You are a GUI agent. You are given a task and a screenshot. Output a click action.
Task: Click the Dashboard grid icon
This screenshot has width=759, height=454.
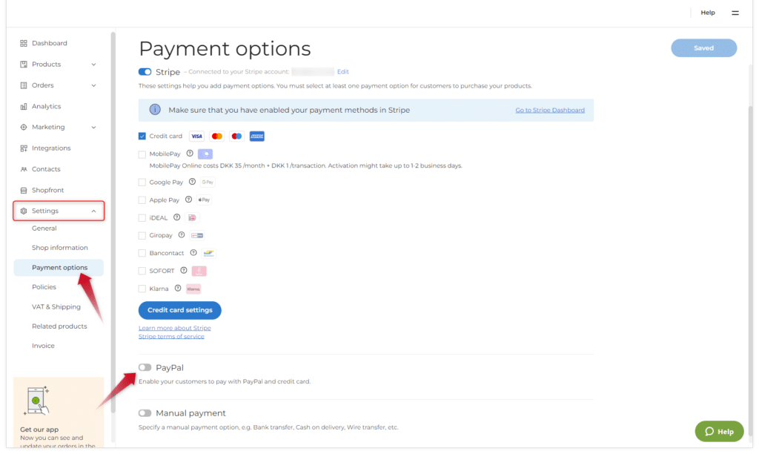tap(24, 43)
